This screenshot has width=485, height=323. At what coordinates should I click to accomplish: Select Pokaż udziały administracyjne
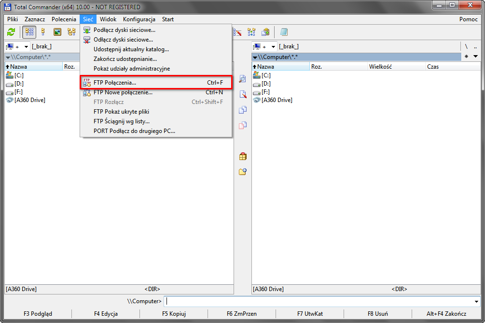click(156, 69)
